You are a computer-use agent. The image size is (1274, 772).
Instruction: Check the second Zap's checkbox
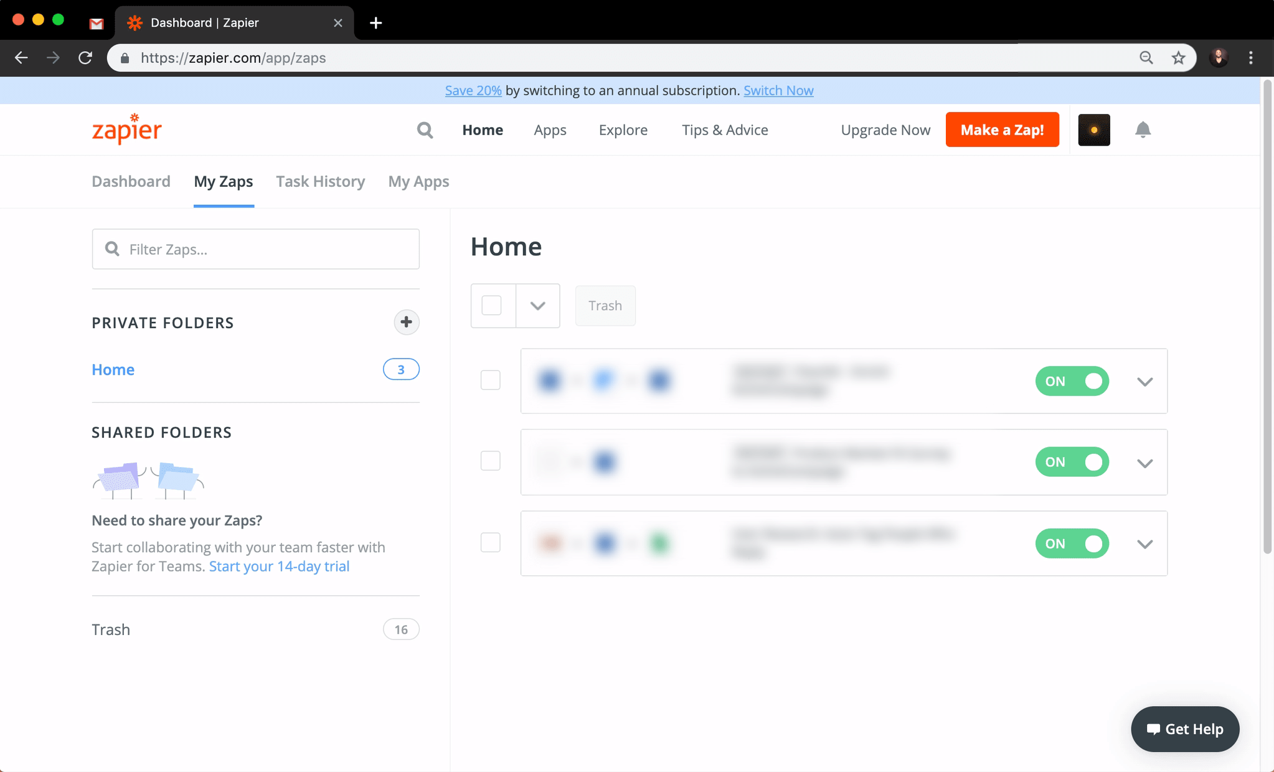point(490,461)
